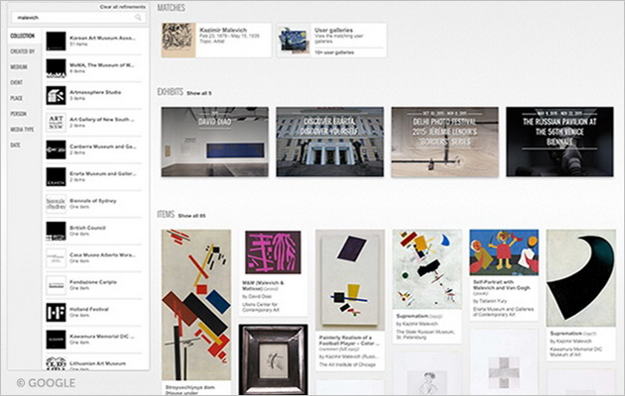Select the Collection refinement tab
The width and height of the screenshot is (625, 396).
click(x=24, y=36)
